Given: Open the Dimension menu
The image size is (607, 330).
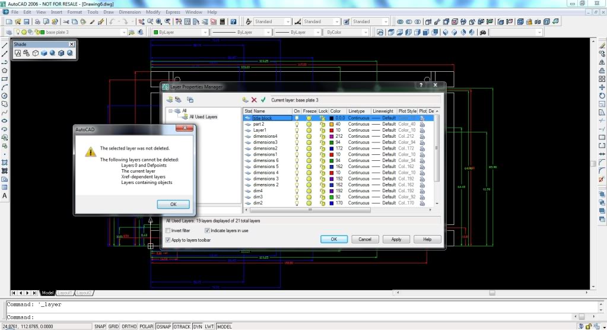Looking at the screenshot, I should pyautogui.click(x=129, y=12).
